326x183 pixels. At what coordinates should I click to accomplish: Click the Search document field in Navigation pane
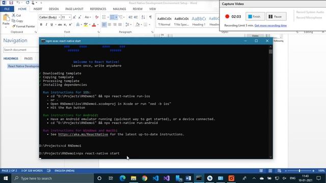coord(21,50)
